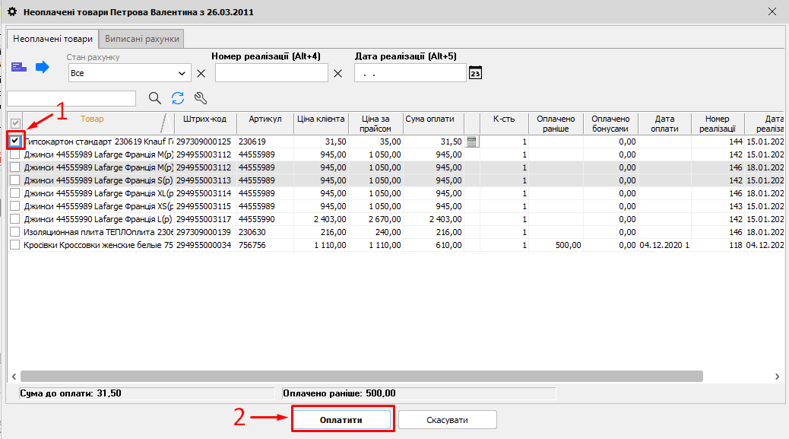Toggle the select-all header checkbox
The height and width of the screenshot is (439, 789).
pos(15,122)
